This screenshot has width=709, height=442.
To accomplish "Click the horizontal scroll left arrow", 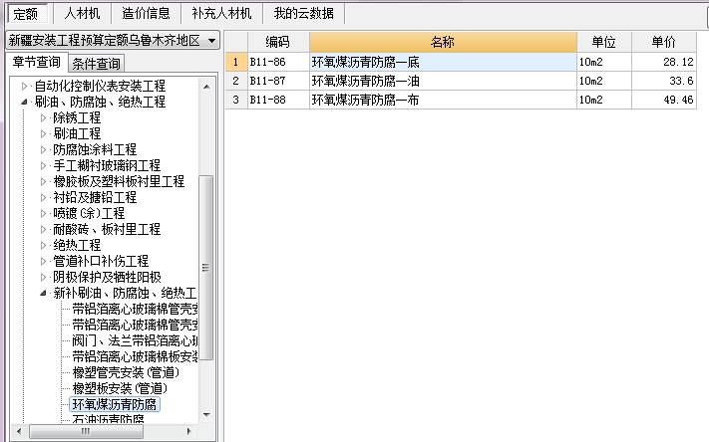I will (18, 431).
